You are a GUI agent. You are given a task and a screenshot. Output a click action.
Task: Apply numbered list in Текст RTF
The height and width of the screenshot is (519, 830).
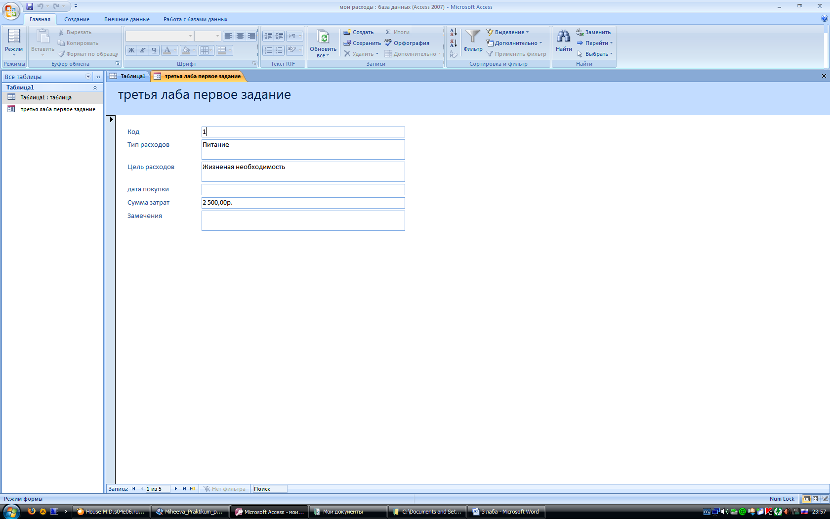[x=268, y=50]
